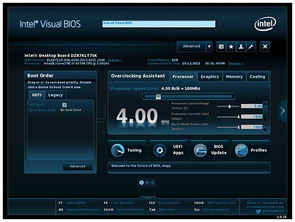Launch UEFI Apps gear icon
The image size is (295, 222).
[x=159, y=150]
